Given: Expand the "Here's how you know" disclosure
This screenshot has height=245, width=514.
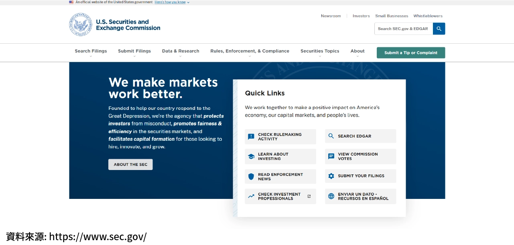Looking at the screenshot, I should (172, 2).
